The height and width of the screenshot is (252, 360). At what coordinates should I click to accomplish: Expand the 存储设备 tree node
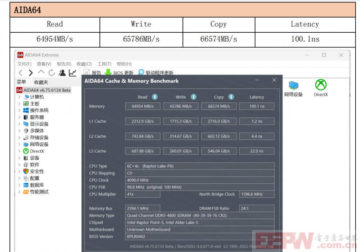19,138
